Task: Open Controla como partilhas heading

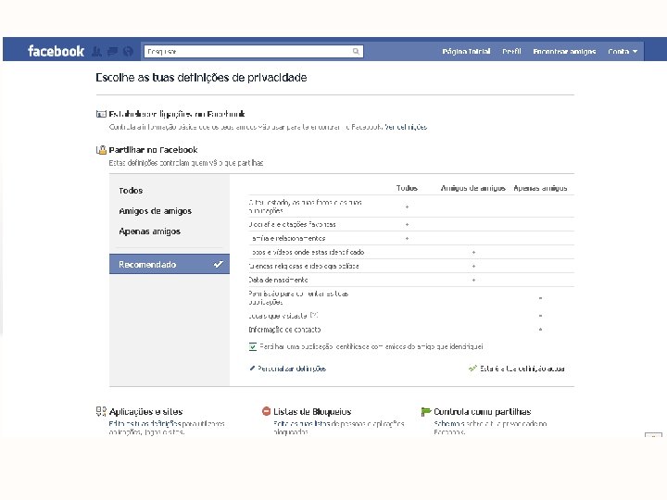Action: [483, 411]
